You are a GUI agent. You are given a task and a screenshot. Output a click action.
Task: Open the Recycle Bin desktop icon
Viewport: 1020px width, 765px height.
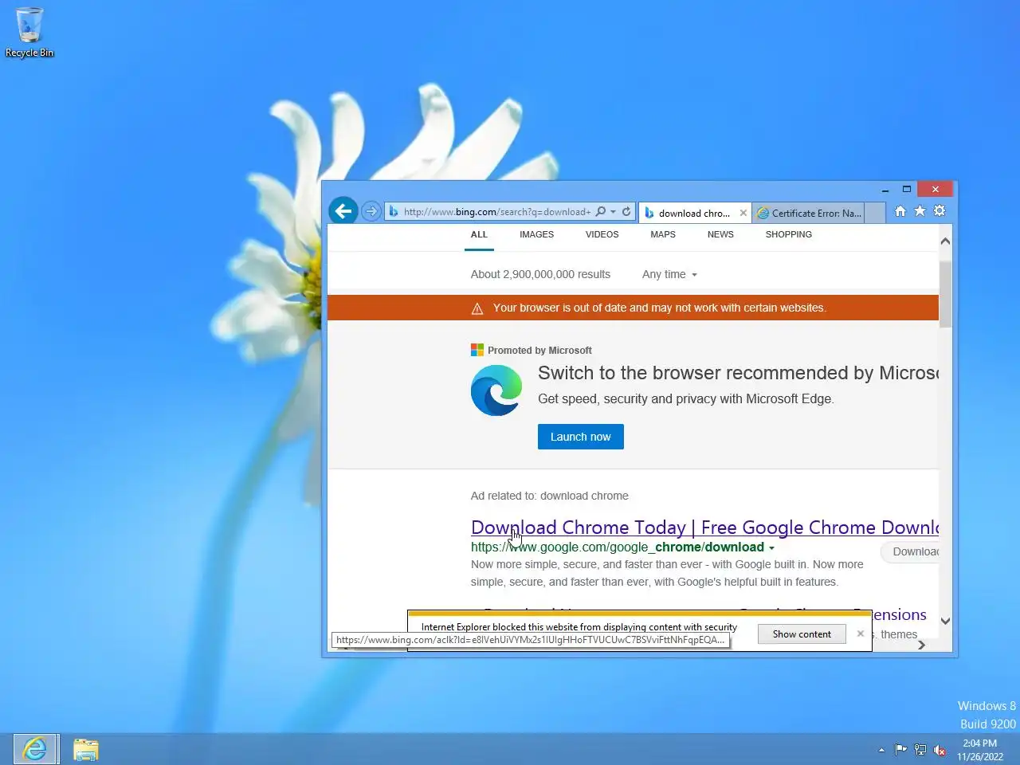click(x=29, y=33)
